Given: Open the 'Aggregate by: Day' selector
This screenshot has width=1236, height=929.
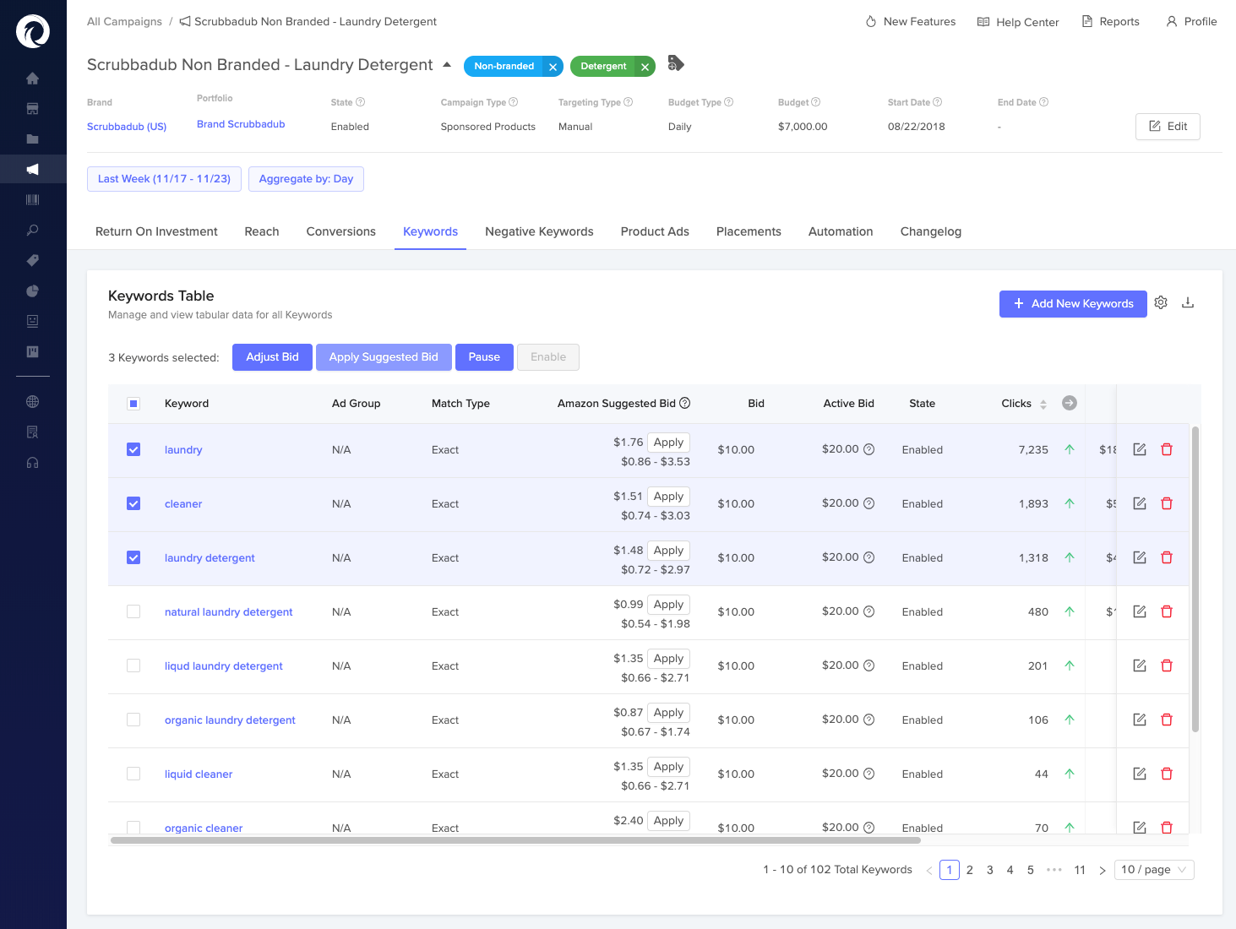Looking at the screenshot, I should pyautogui.click(x=306, y=178).
